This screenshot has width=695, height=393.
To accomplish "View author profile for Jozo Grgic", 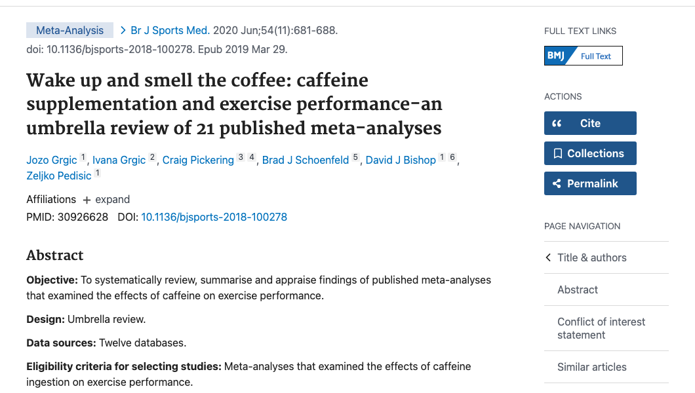I will (51, 159).
